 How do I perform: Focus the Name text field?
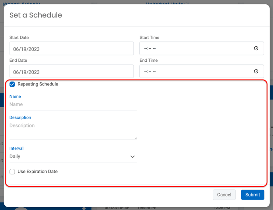pyautogui.click(x=73, y=105)
